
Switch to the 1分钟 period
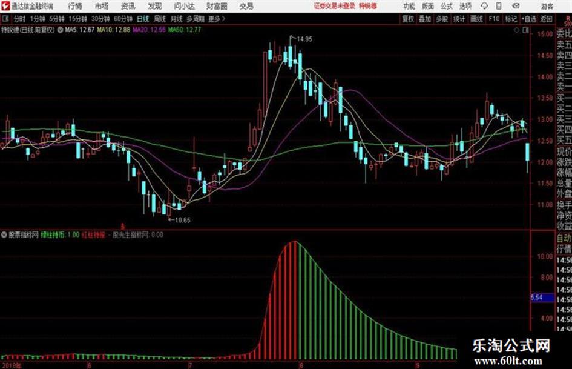pos(37,19)
